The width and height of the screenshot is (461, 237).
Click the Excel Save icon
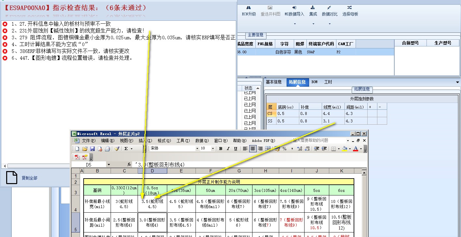tap(92, 149)
